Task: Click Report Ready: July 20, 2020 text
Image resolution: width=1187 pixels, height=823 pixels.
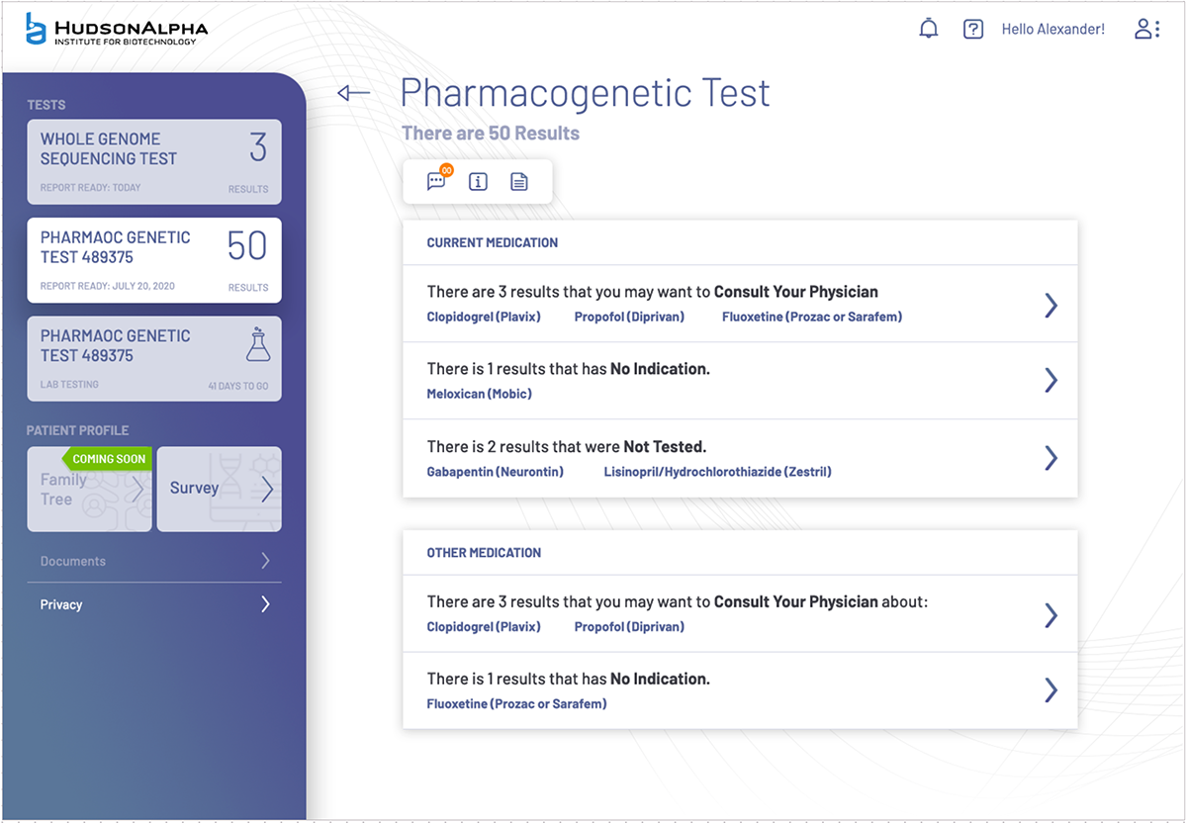Action: pyautogui.click(x=108, y=286)
